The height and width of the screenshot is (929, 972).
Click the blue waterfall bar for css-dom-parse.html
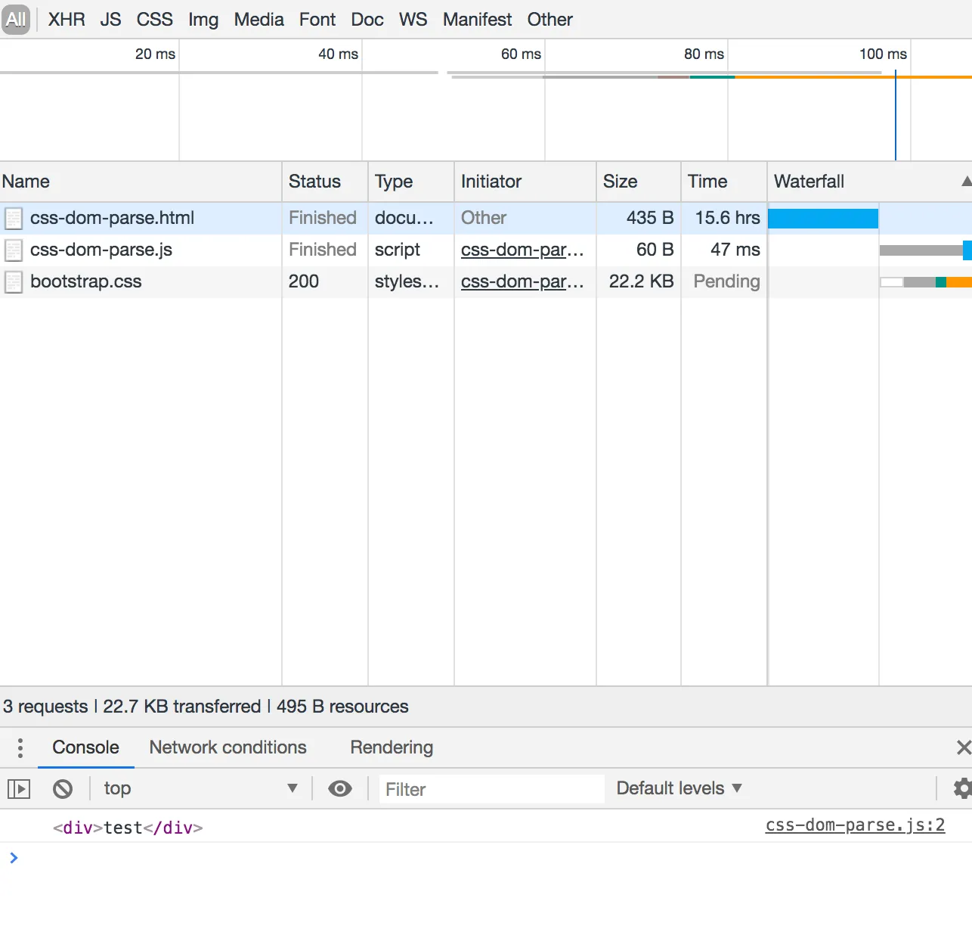click(822, 219)
